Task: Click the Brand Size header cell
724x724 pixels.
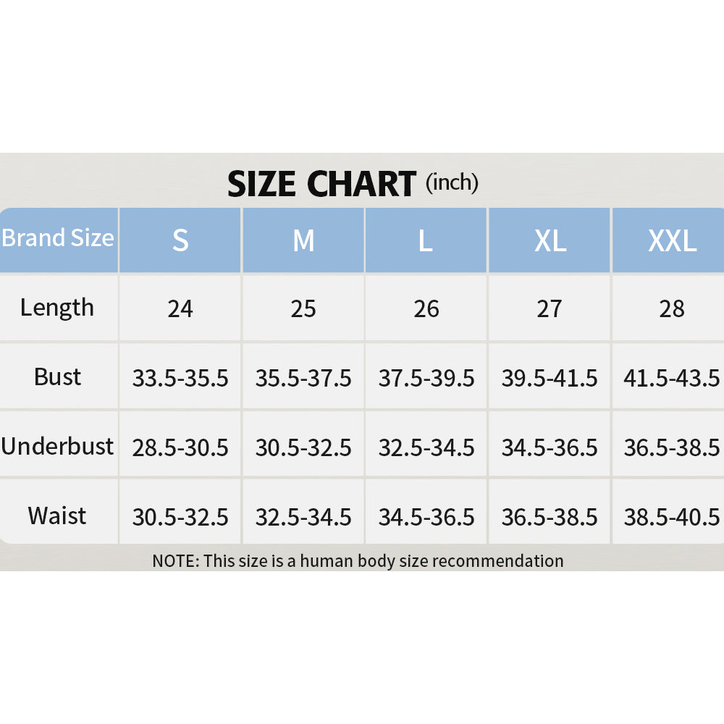Action: 58,238
